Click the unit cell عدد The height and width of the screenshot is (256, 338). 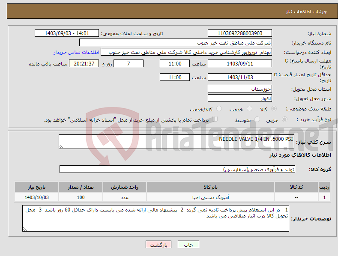[125, 197]
